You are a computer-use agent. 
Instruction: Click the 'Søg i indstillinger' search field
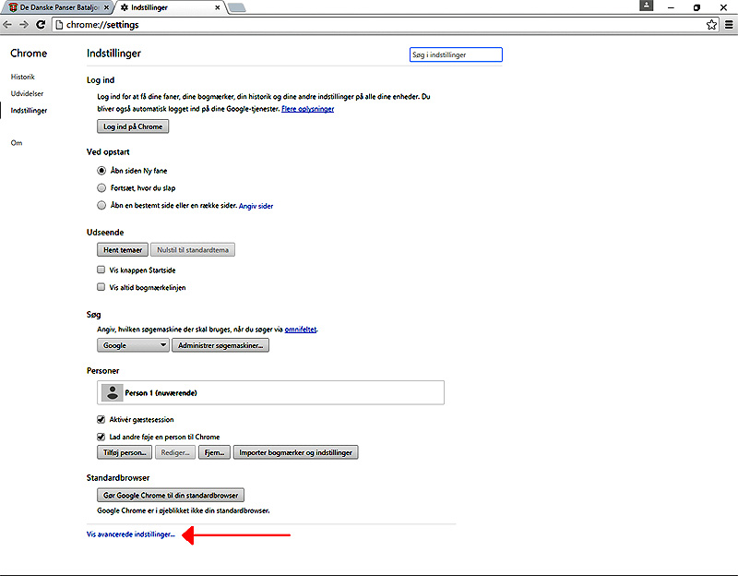[x=455, y=55]
